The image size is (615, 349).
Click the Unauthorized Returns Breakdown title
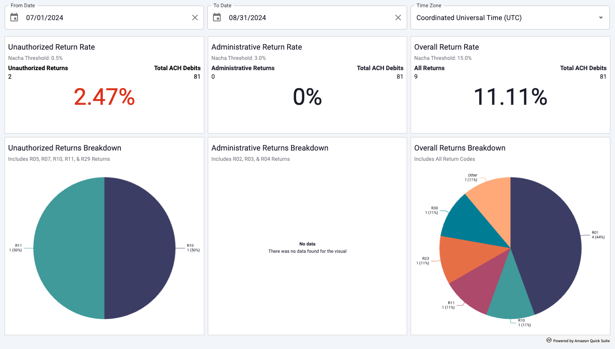coord(65,148)
